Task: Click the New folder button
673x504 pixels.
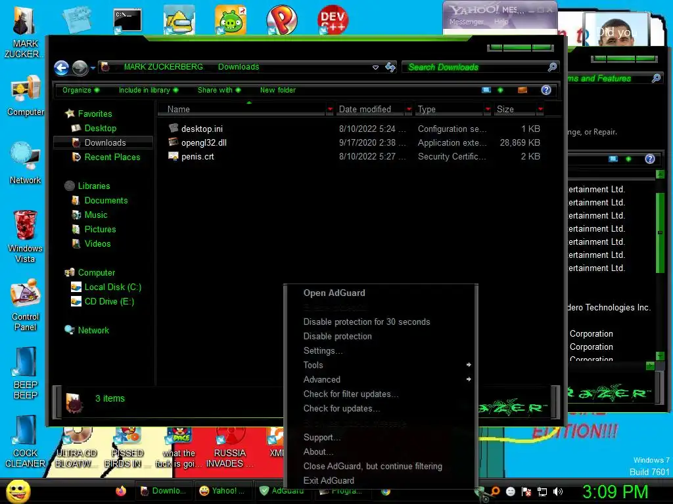Action: 278,90
